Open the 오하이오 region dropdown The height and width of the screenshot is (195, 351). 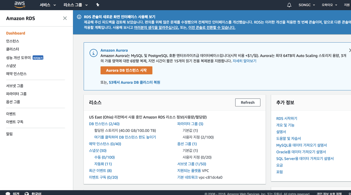tap(329, 5)
